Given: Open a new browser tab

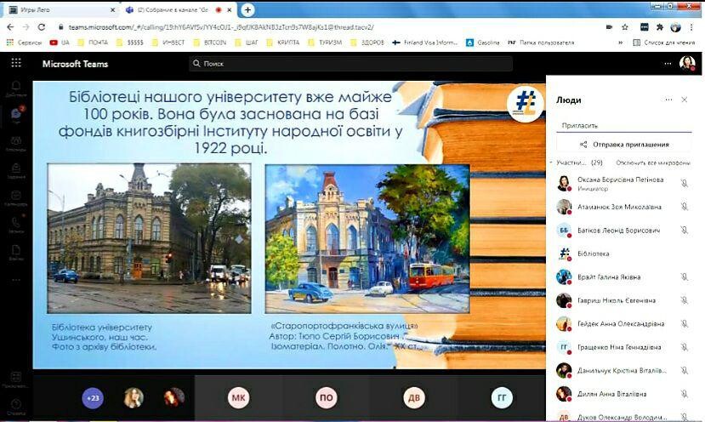Looking at the screenshot, I should tap(247, 10).
